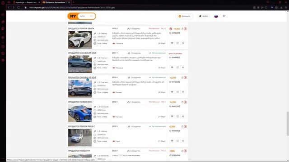The height and width of the screenshot is (162, 289).
Task: Open the hamburger menu in site header
Action: 224,16
